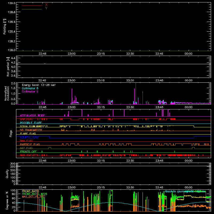Click the Energy band: 12-25 keV label
The height and width of the screenshot is (214, 214).
pyautogui.click(x=39, y=85)
